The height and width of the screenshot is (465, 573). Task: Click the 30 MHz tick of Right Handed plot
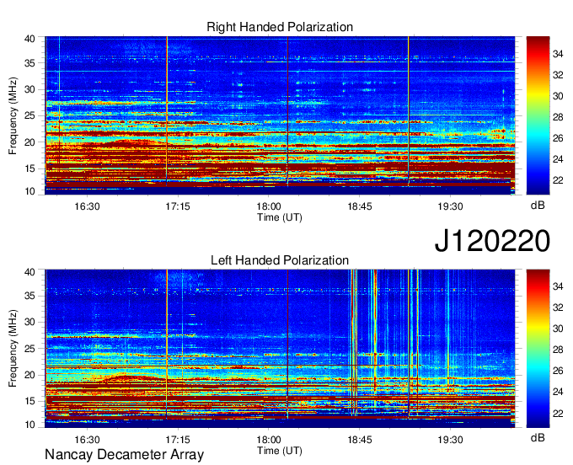tap(30, 89)
